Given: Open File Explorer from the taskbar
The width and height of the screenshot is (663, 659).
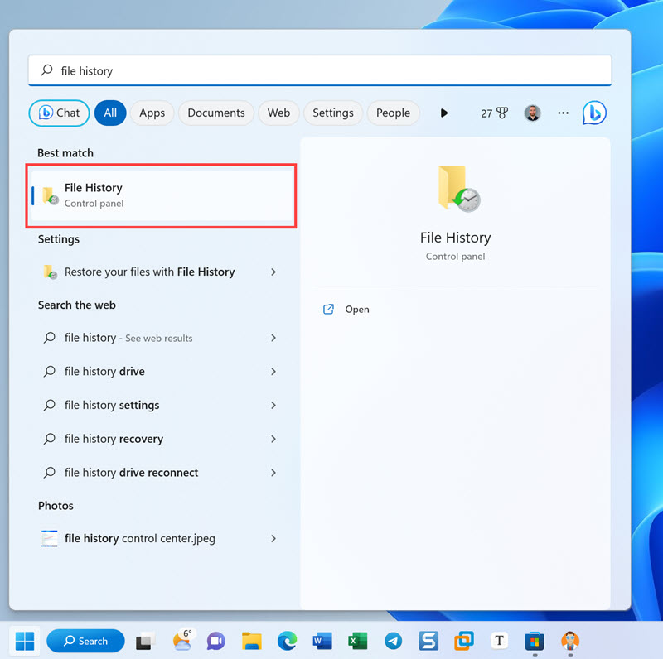Looking at the screenshot, I should (x=252, y=642).
